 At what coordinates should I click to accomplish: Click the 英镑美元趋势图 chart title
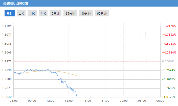tap(16, 4)
